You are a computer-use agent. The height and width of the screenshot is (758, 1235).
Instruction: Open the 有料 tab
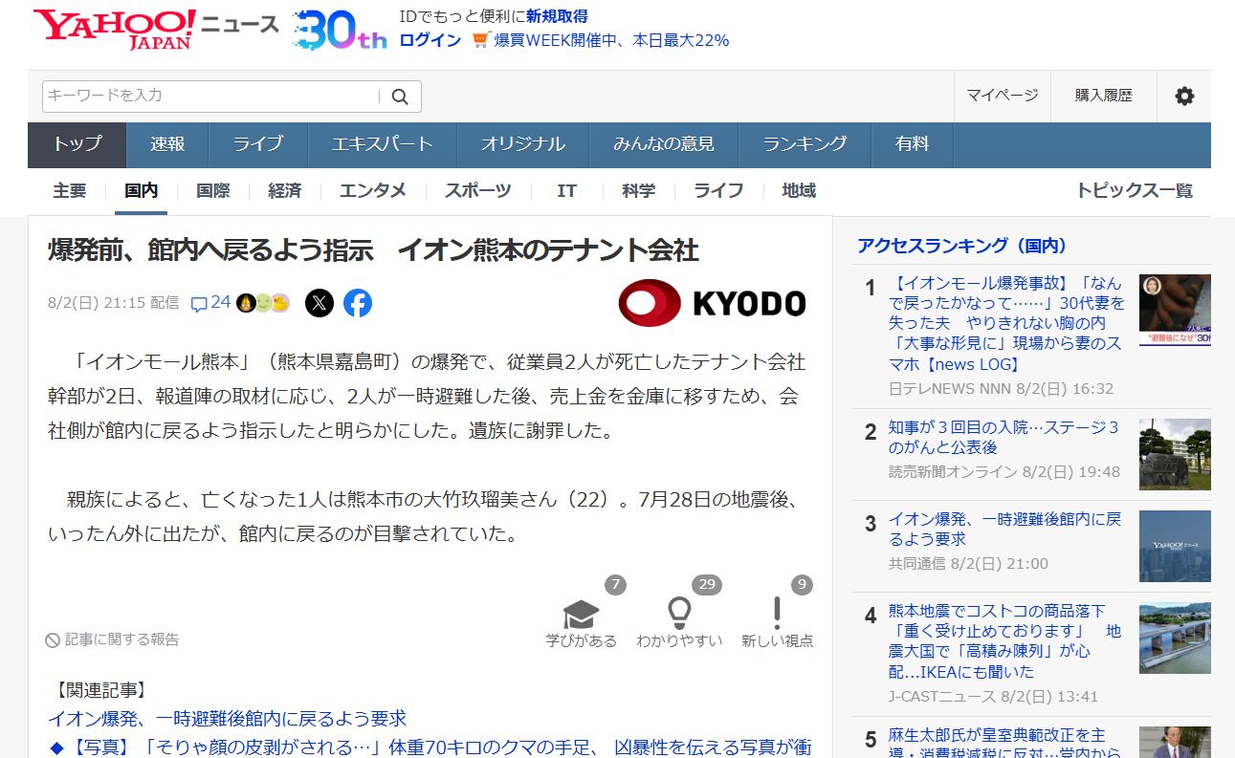click(913, 144)
